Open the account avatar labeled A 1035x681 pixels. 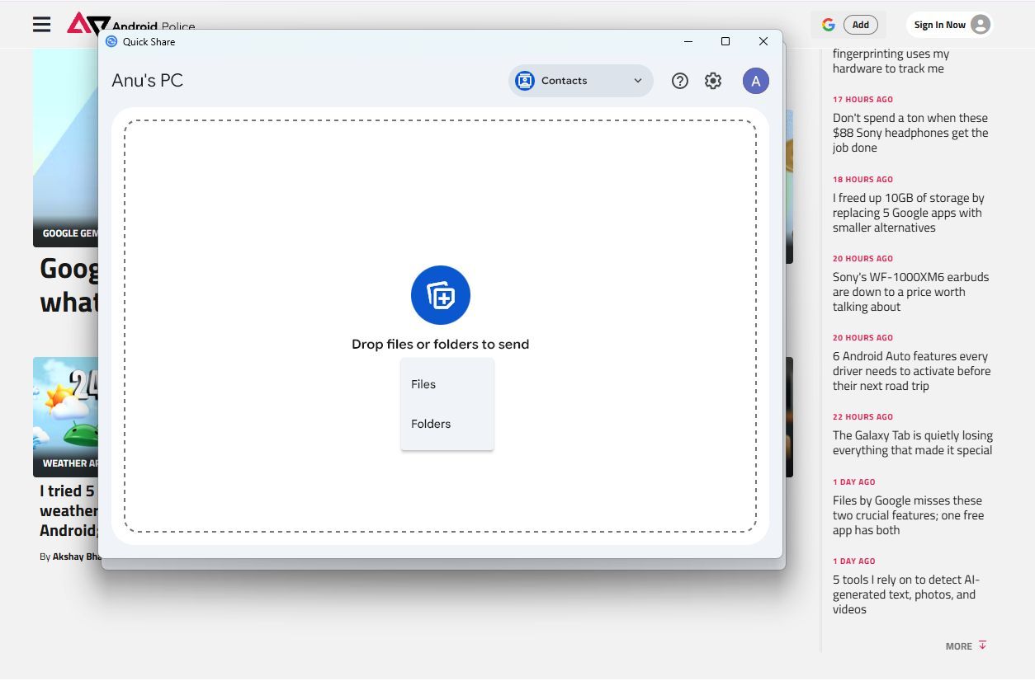[756, 81]
